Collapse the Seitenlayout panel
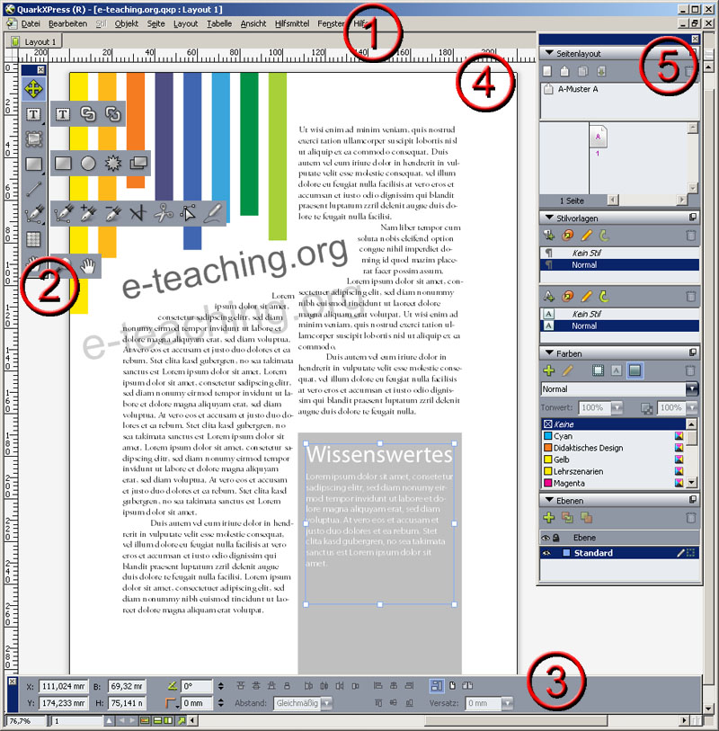Viewport: 719px width, 731px height. click(549, 53)
